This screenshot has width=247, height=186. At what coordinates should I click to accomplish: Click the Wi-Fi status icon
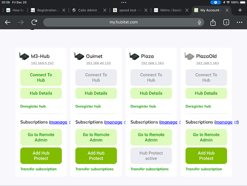[228, 2]
